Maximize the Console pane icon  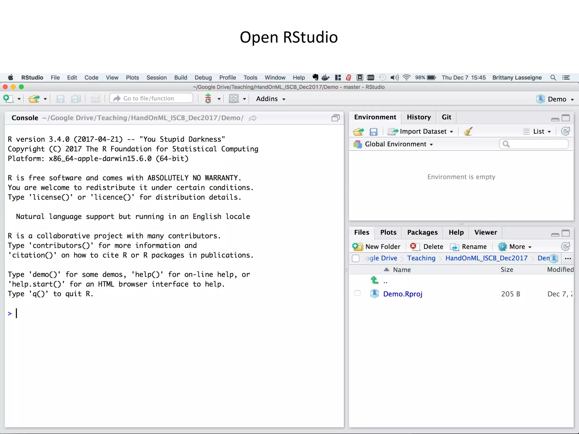pos(336,118)
